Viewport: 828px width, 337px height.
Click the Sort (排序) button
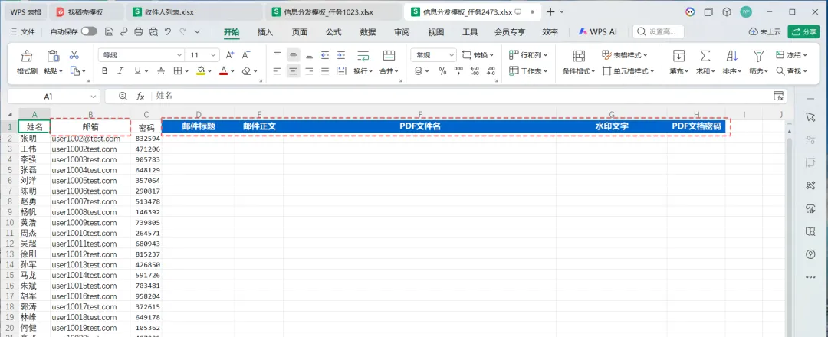(x=732, y=62)
